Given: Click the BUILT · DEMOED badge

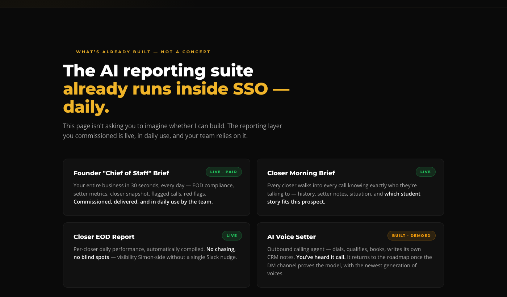Looking at the screenshot, I should click(x=411, y=235).
